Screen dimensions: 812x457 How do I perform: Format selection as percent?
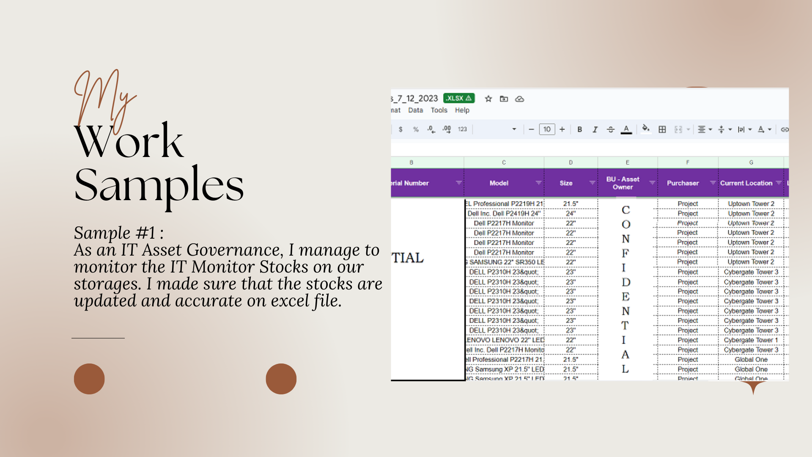[416, 129]
